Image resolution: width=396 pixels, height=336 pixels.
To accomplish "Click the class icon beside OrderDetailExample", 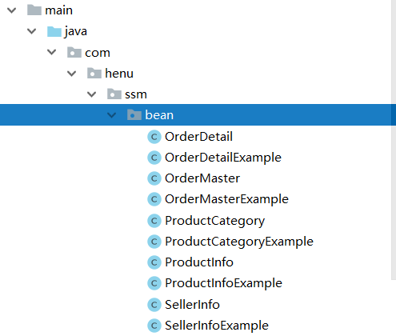I will tap(154, 158).
